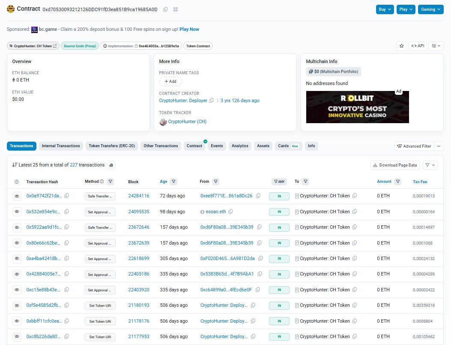This screenshot has height=345, width=451.
Task: Open block 24284116 link
Action: [x=139, y=196]
